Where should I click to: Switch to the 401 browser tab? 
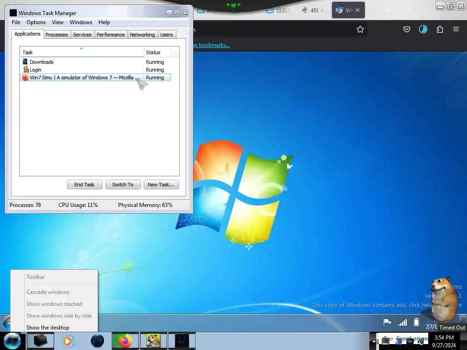pyautogui.click(x=313, y=10)
